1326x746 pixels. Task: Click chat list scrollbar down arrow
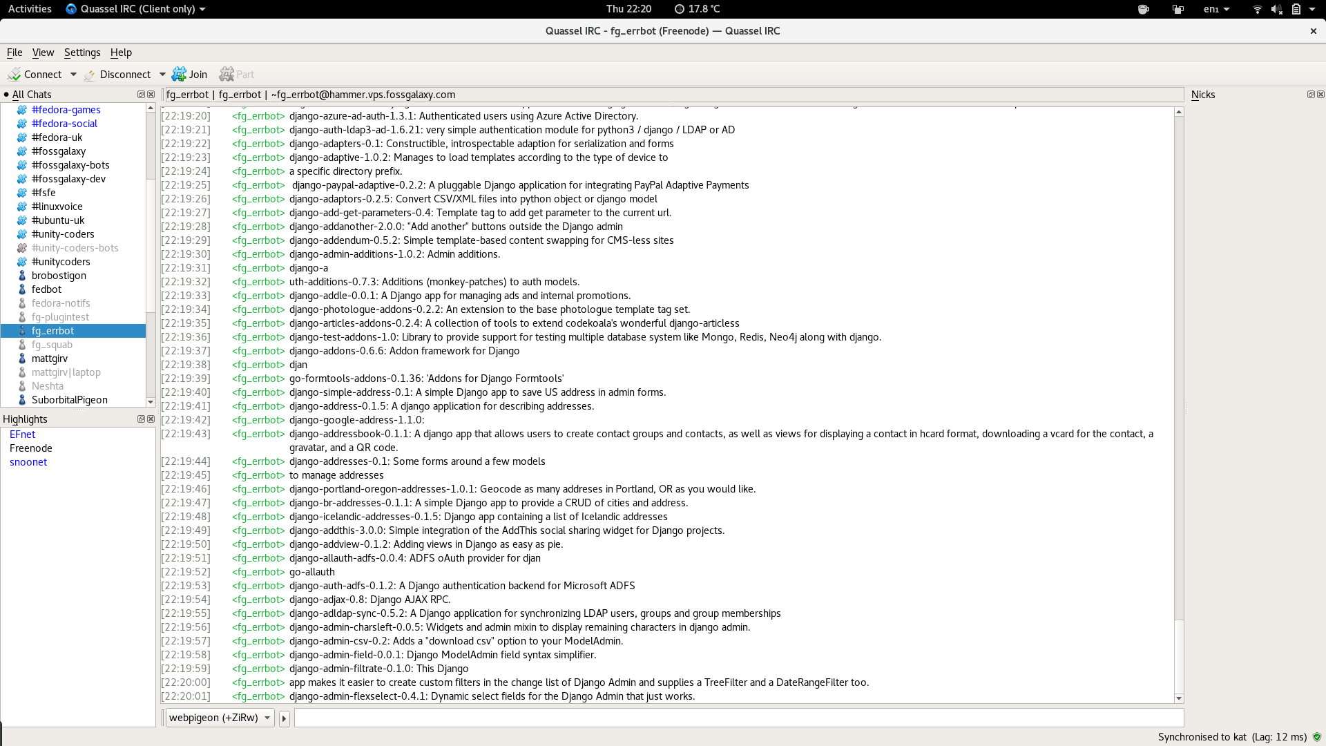tap(151, 402)
